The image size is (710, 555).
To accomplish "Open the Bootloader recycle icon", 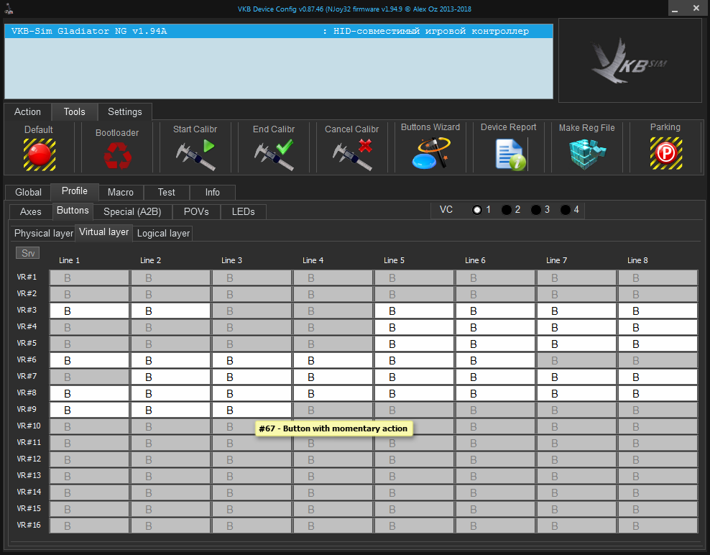I will click(117, 156).
